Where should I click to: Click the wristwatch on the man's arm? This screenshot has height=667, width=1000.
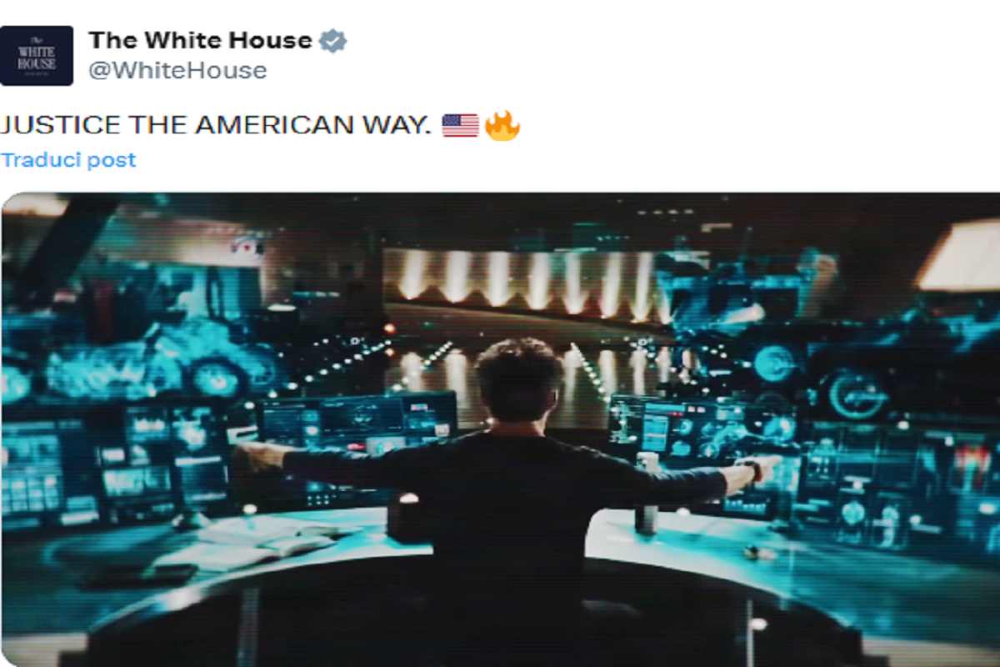[x=754, y=471]
